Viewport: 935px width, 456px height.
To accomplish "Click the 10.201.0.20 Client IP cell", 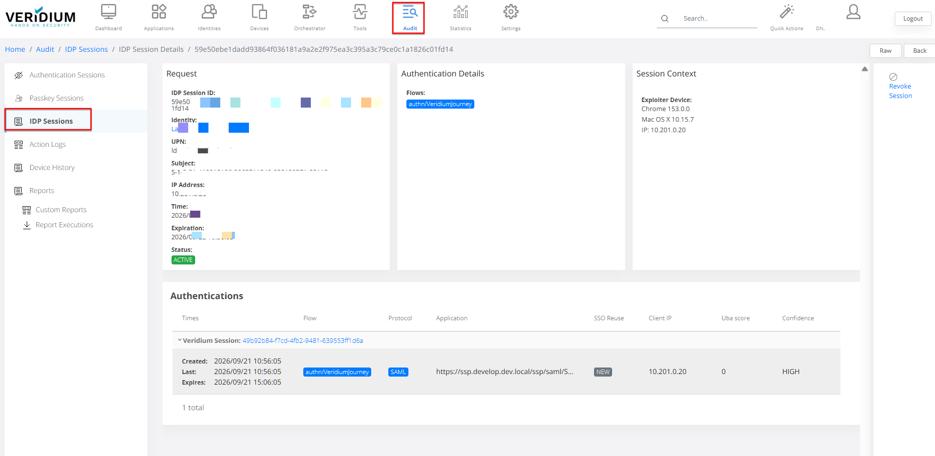I will [667, 372].
